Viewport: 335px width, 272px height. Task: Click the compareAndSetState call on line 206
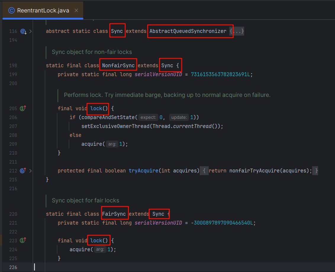point(108,117)
